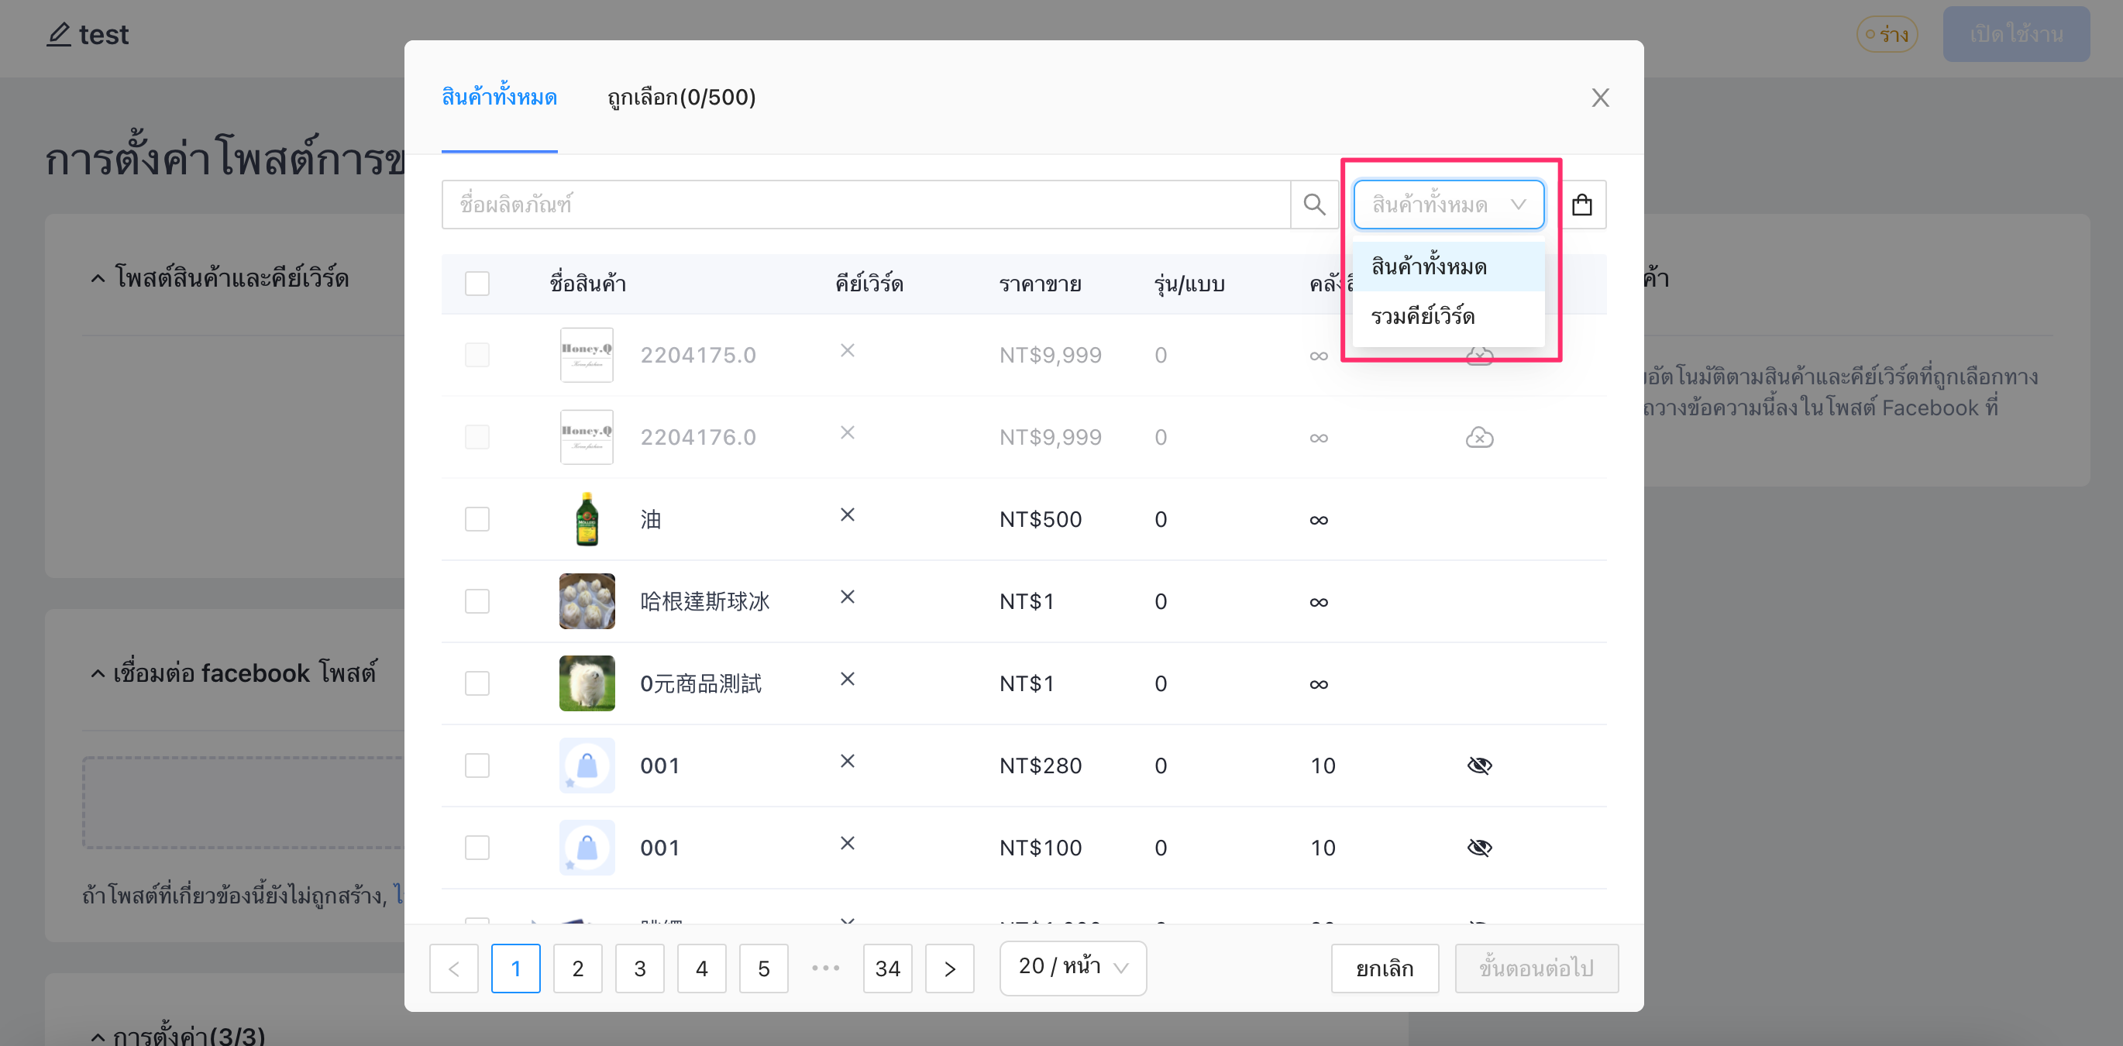Click the NT$500 price cell
This screenshot has height=1046, width=2123.
[x=1040, y=519]
